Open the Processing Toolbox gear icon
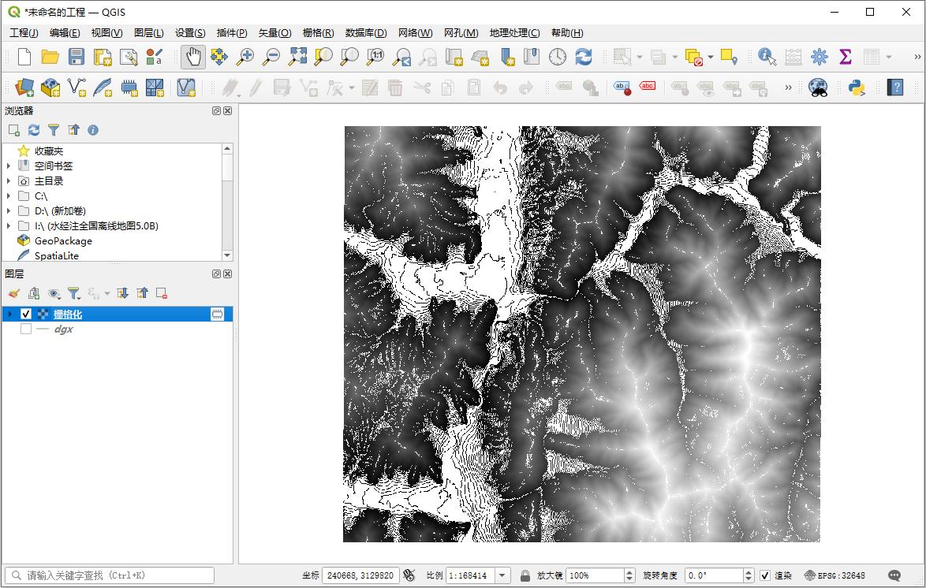926x588 pixels. pyautogui.click(x=820, y=57)
